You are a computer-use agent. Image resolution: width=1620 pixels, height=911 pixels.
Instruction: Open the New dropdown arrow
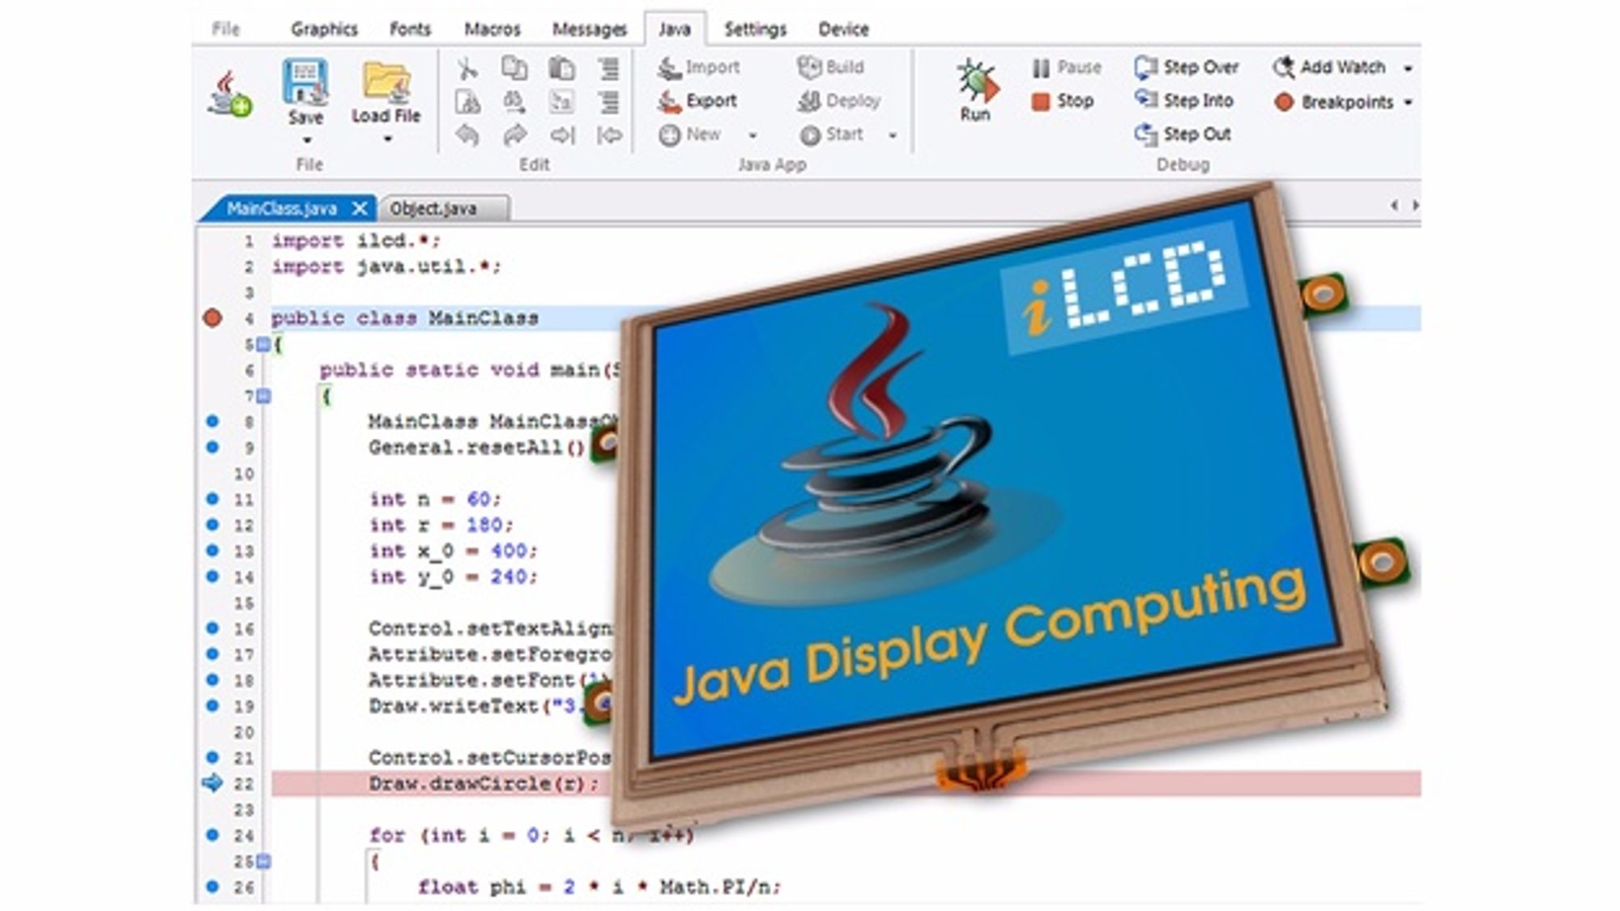pyautogui.click(x=752, y=135)
